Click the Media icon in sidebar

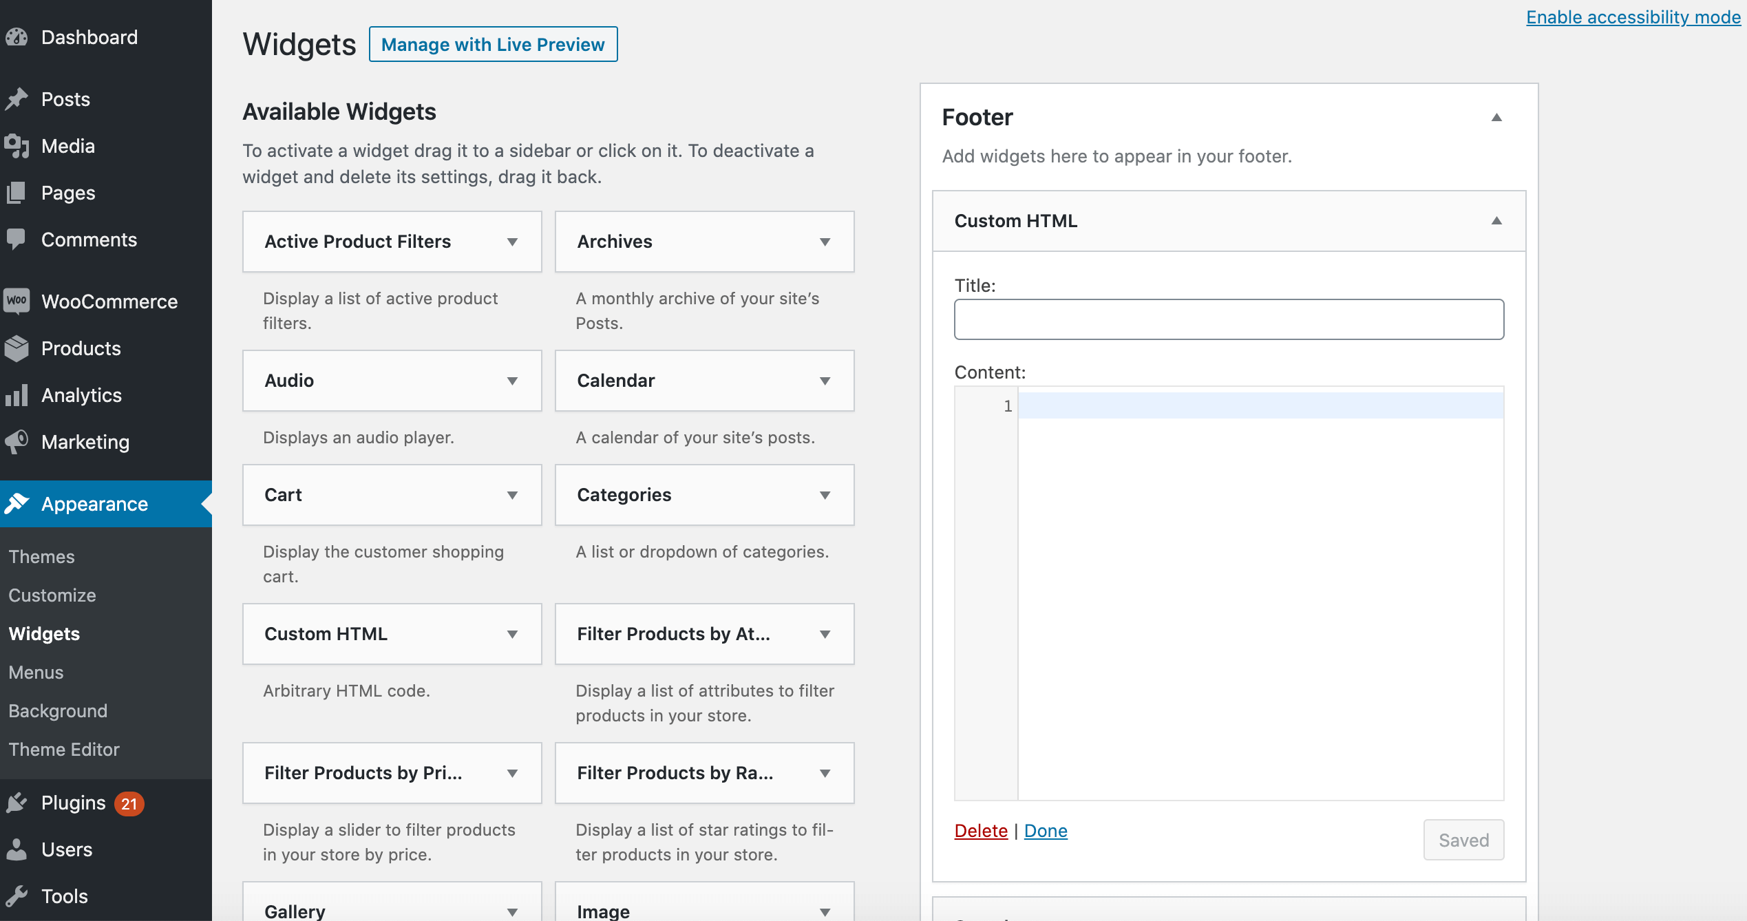click(x=17, y=146)
